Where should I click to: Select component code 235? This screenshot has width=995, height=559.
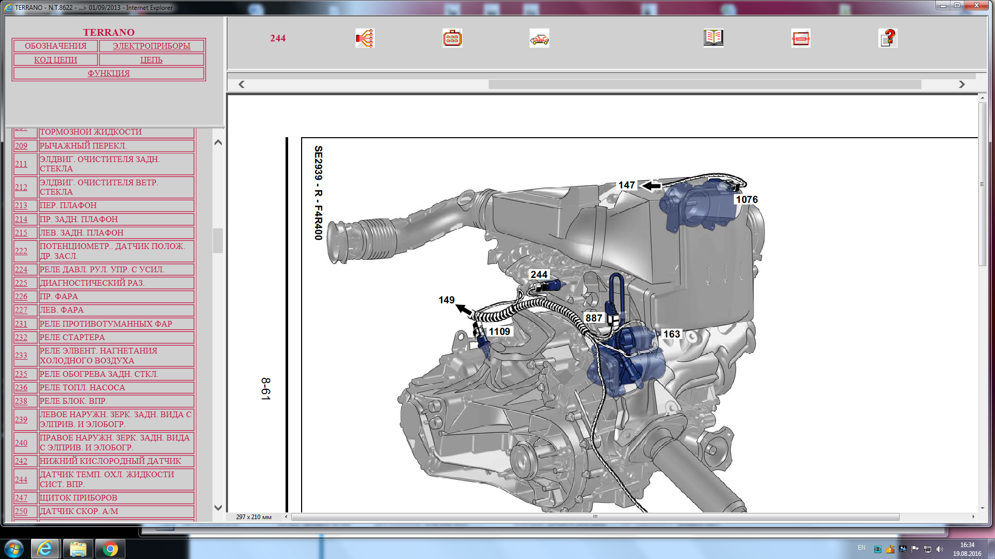coord(21,374)
